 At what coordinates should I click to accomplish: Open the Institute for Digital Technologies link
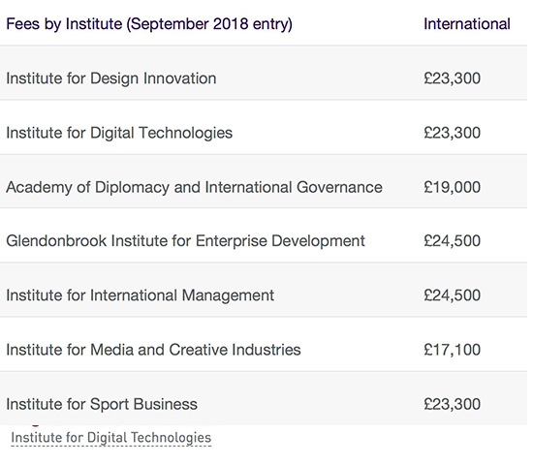[x=111, y=438]
